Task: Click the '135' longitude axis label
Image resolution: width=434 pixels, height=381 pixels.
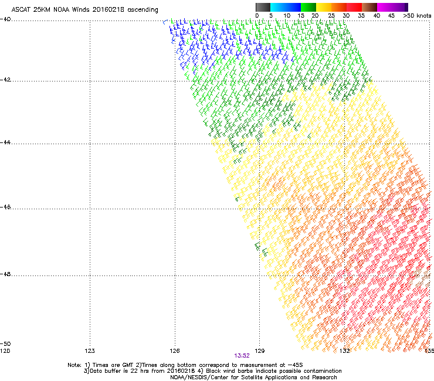Action: 429,351
